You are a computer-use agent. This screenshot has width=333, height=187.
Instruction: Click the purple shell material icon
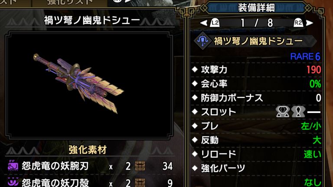pyautogui.click(x=13, y=182)
